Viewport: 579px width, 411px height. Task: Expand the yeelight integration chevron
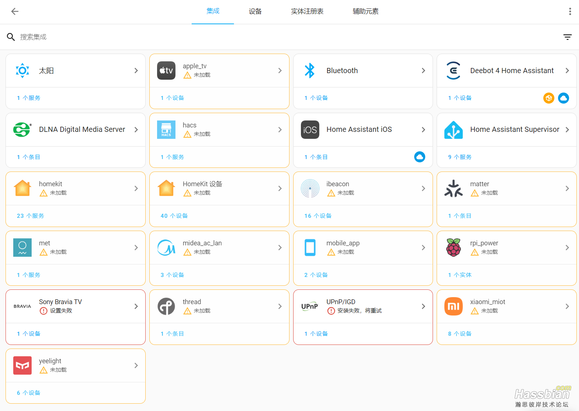click(136, 365)
